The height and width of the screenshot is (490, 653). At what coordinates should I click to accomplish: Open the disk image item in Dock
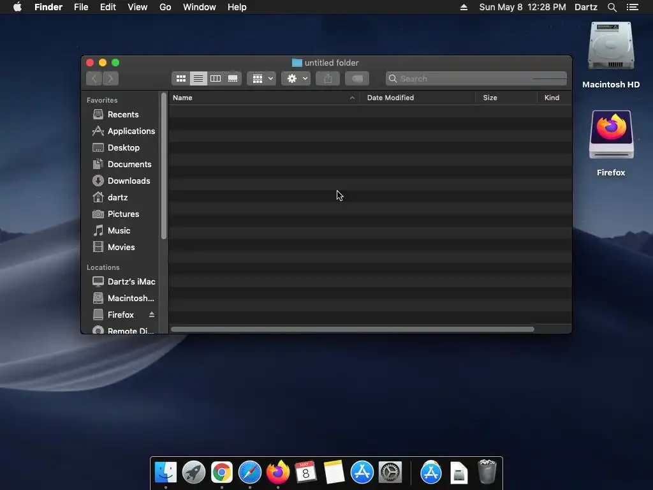(459, 473)
